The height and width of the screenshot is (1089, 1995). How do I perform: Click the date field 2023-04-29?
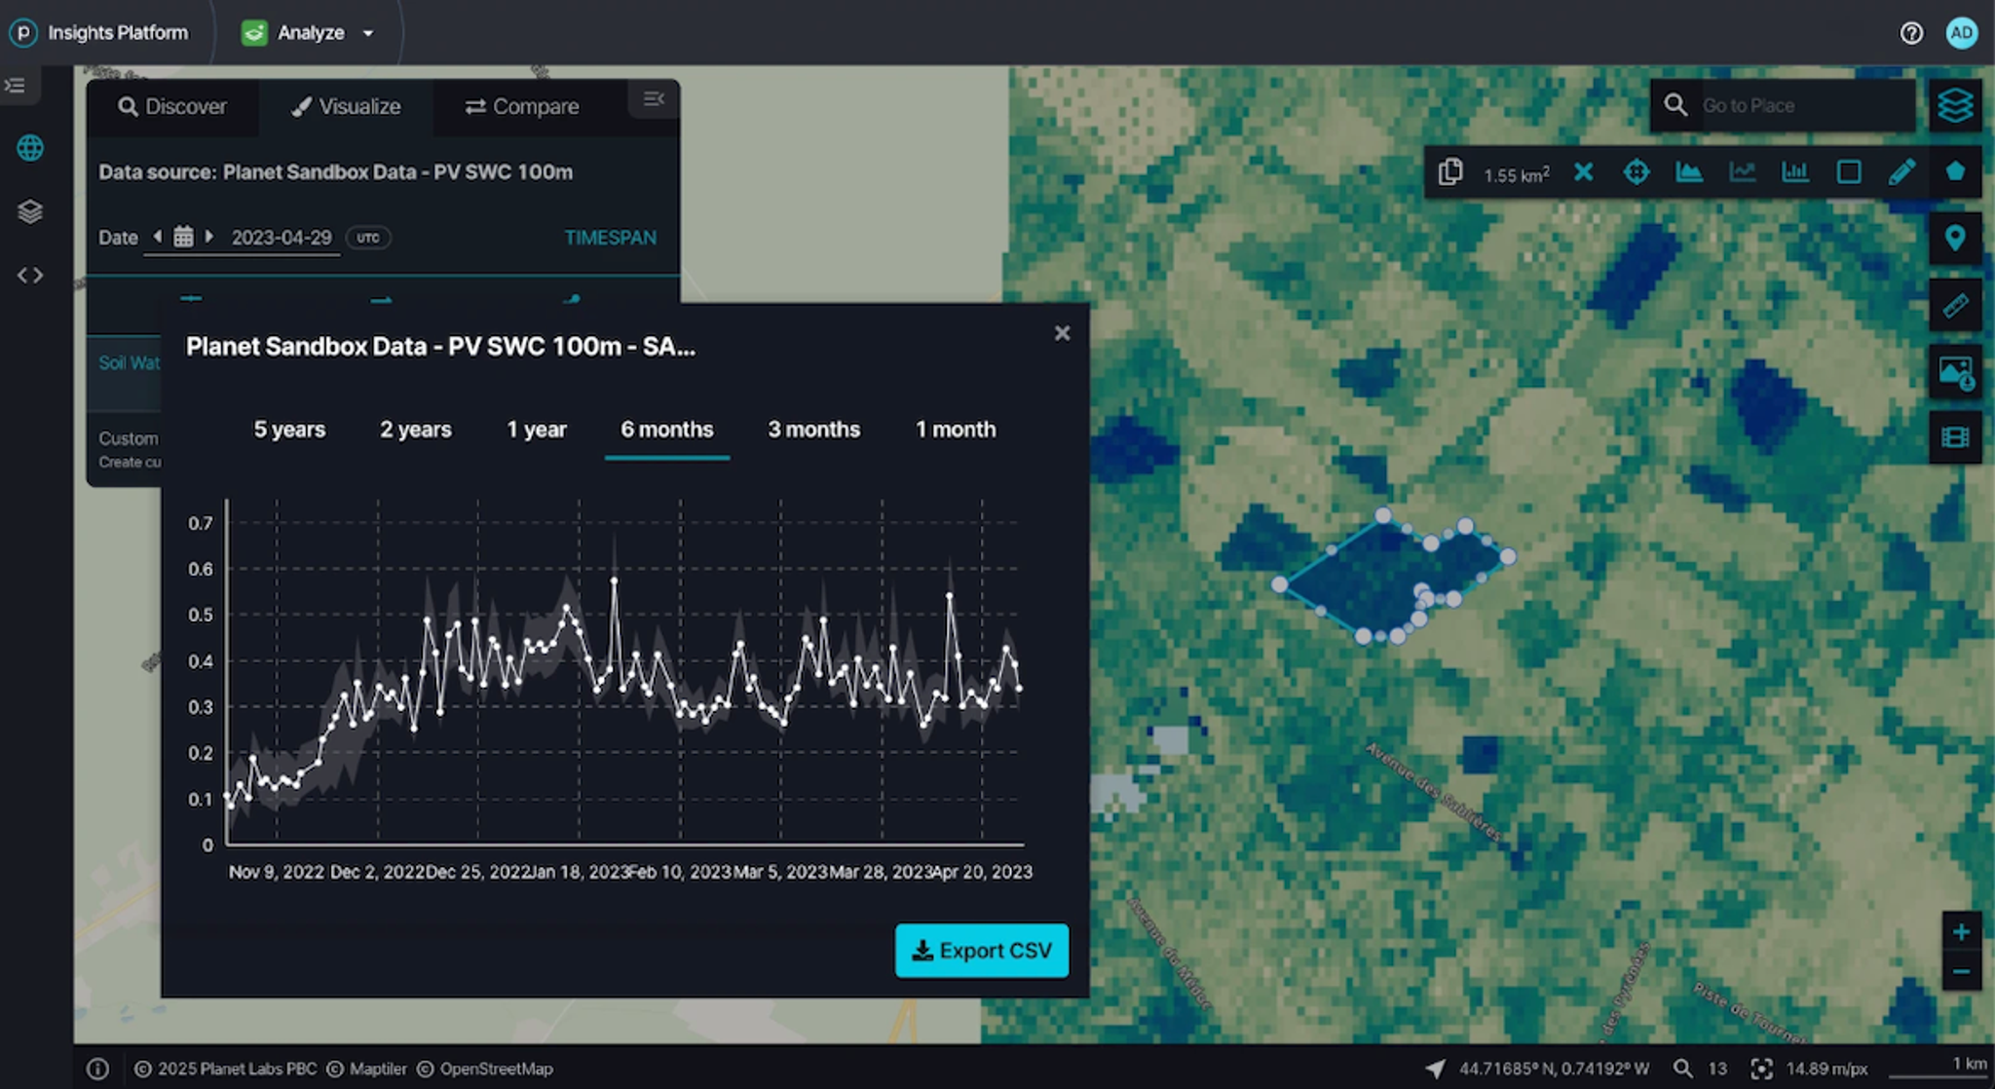pyautogui.click(x=282, y=238)
